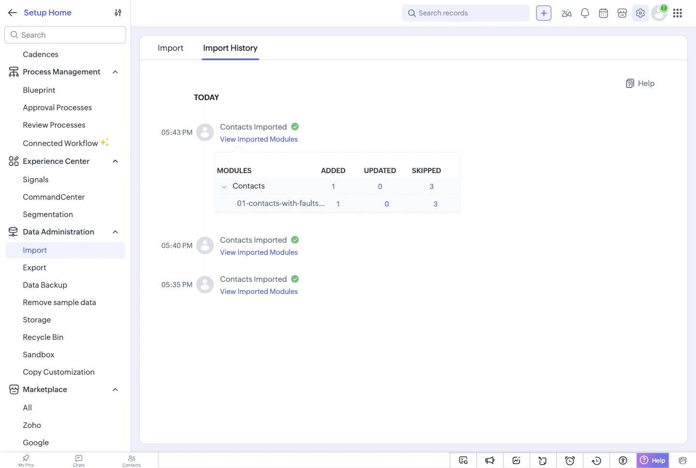
Task: Go back using Setup Home arrow
Action: click(13, 13)
